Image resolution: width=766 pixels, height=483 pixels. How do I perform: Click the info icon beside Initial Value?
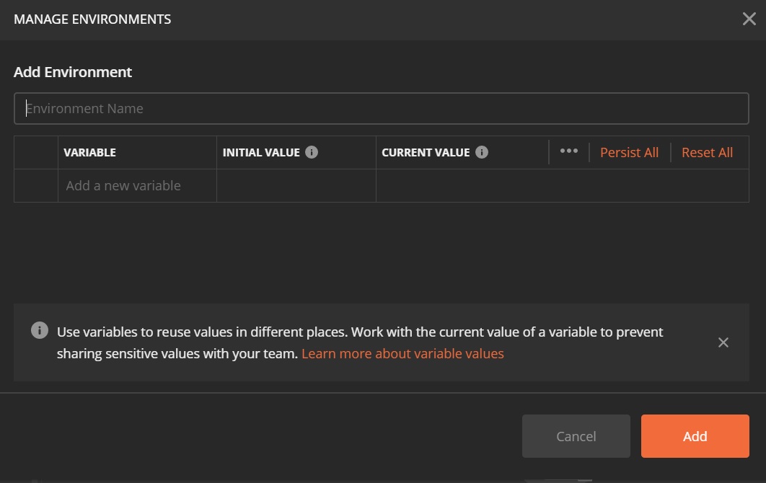(312, 152)
